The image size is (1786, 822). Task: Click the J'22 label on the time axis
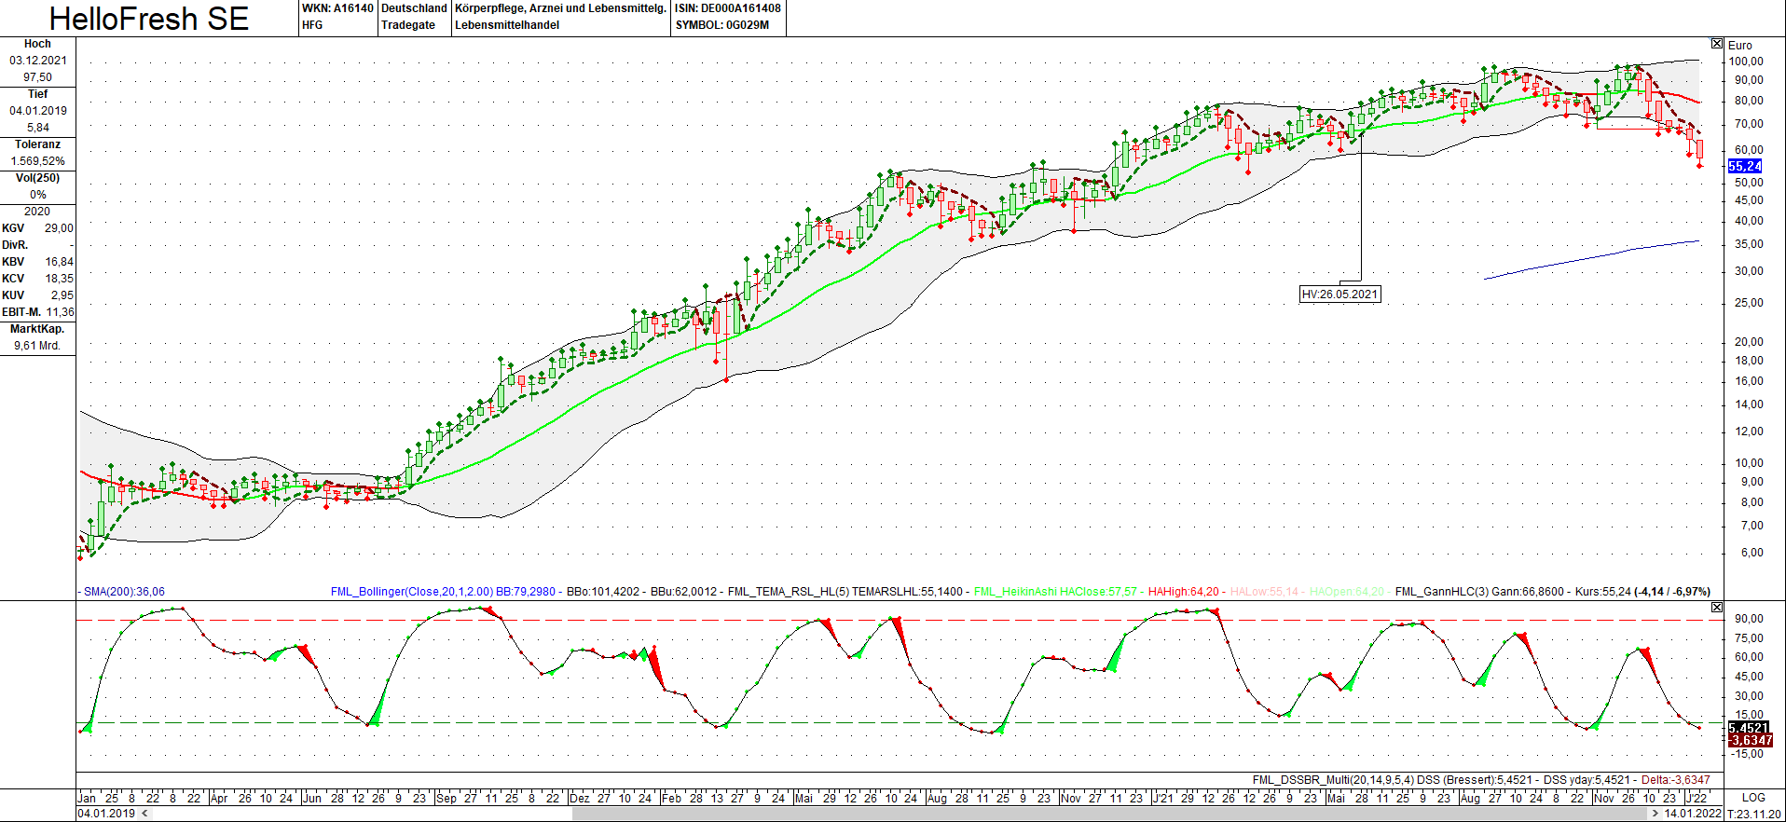[x=1697, y=798]
